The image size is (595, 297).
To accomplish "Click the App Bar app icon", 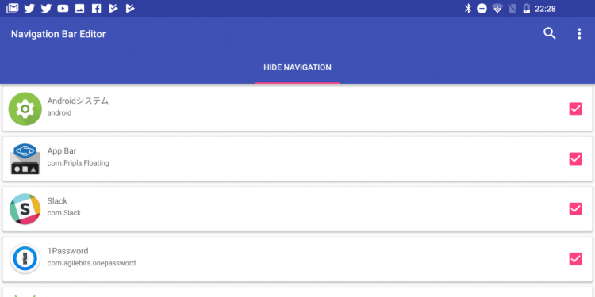I will 25,159.
